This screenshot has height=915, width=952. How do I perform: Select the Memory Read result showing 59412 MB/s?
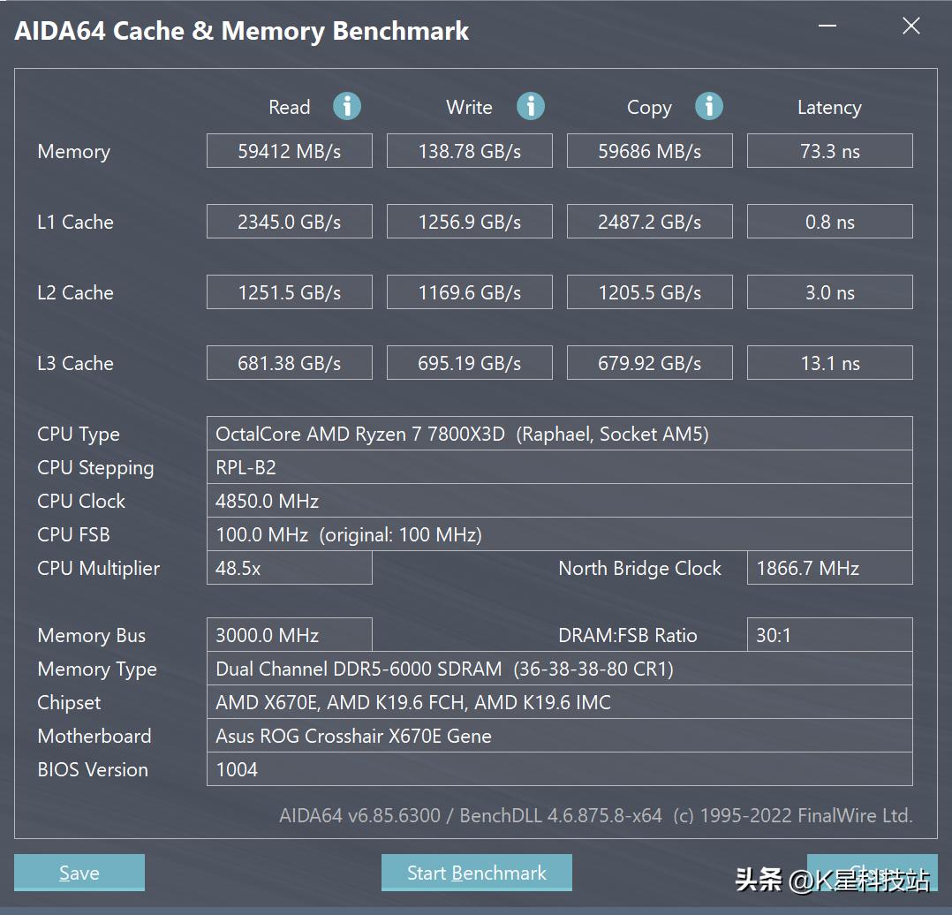coord(289,150)
